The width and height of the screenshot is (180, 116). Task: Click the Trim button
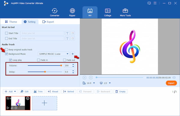pos(38,92)
